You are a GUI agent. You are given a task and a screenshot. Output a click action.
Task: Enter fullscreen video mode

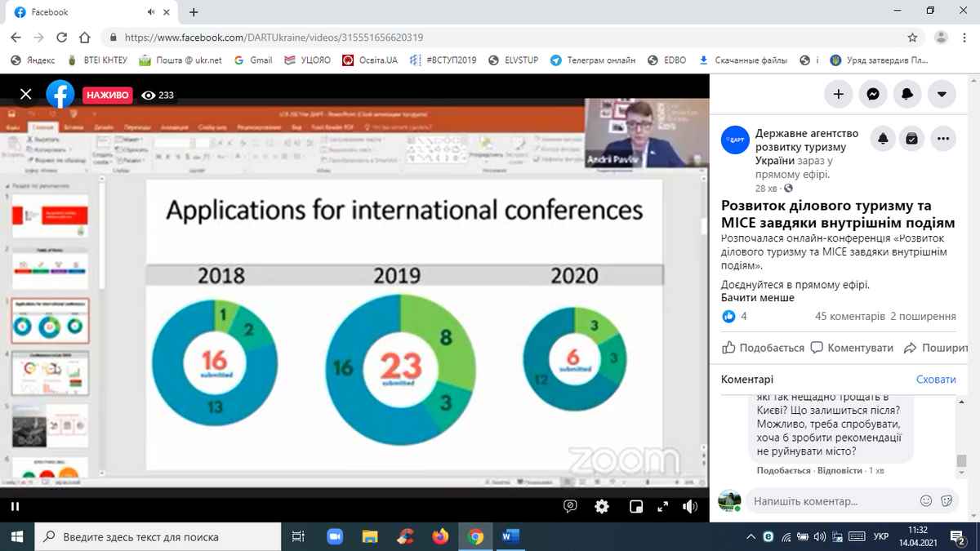tap(661, 507)
